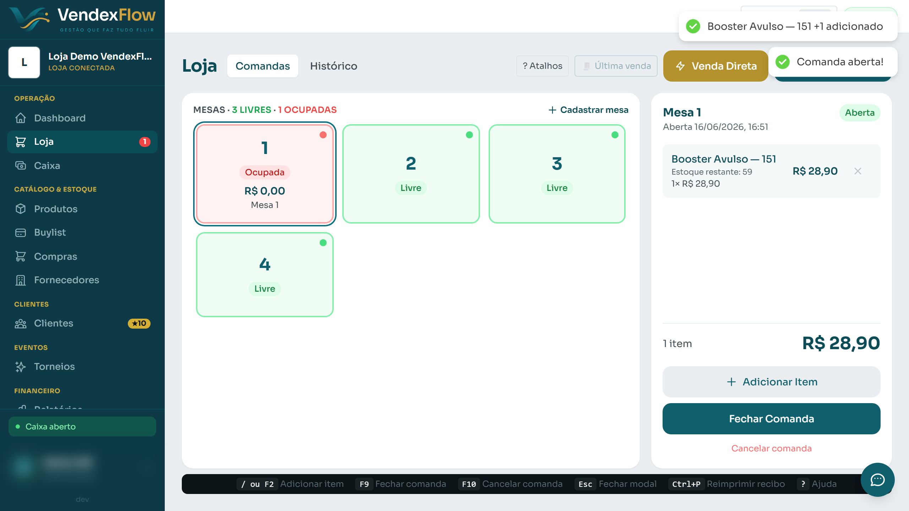Click the Torneios sparkle icon
The image size is (909, 511).
[x=21, y=367]
